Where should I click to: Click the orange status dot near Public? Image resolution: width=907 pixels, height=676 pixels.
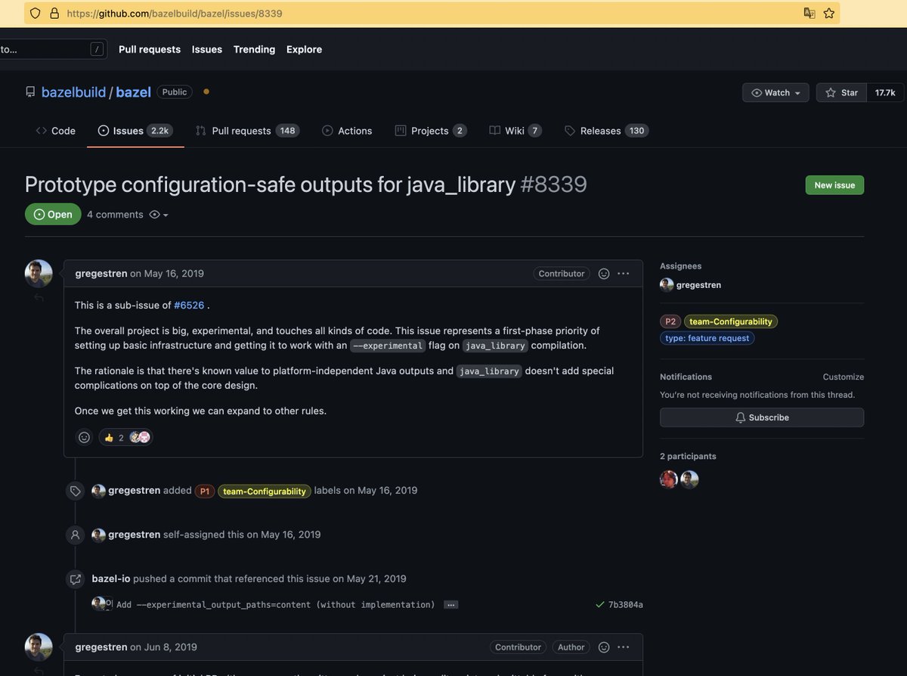[x=206, y=91]
